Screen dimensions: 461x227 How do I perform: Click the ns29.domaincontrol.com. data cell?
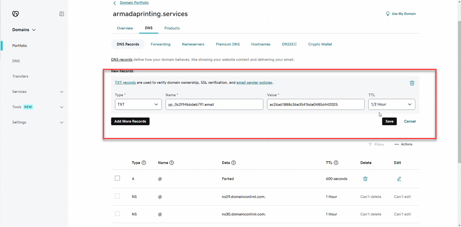click(244, 197)
